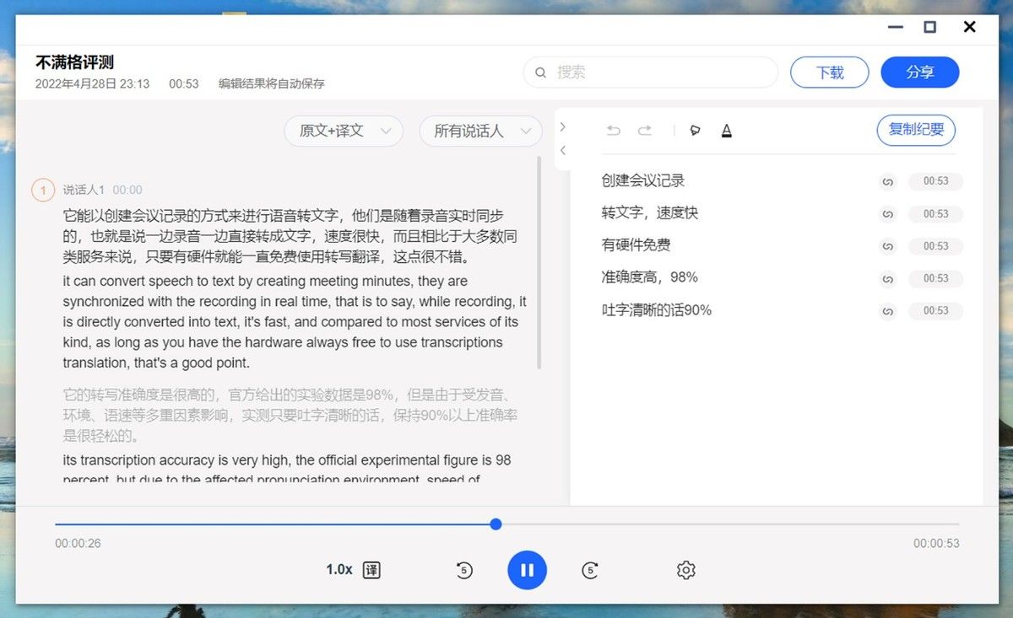Click link icon beside 创建会议记录
The height and width of the screenshot is (618, 1013).
(887, 181)
